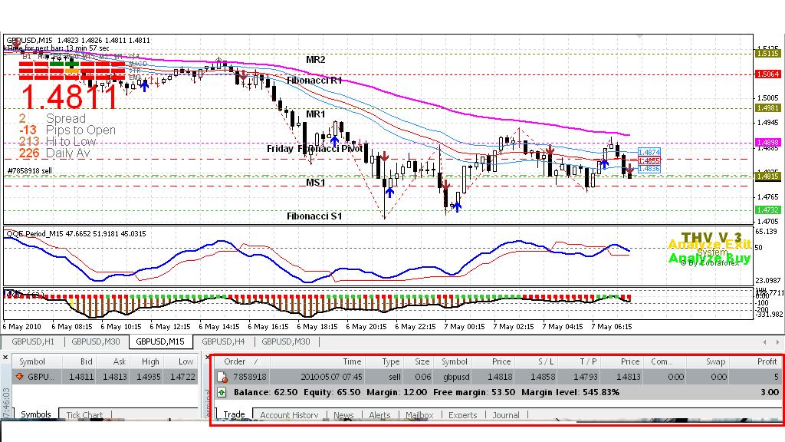Open the Journal tab
785x442 pixels.
tap(506, 415)
